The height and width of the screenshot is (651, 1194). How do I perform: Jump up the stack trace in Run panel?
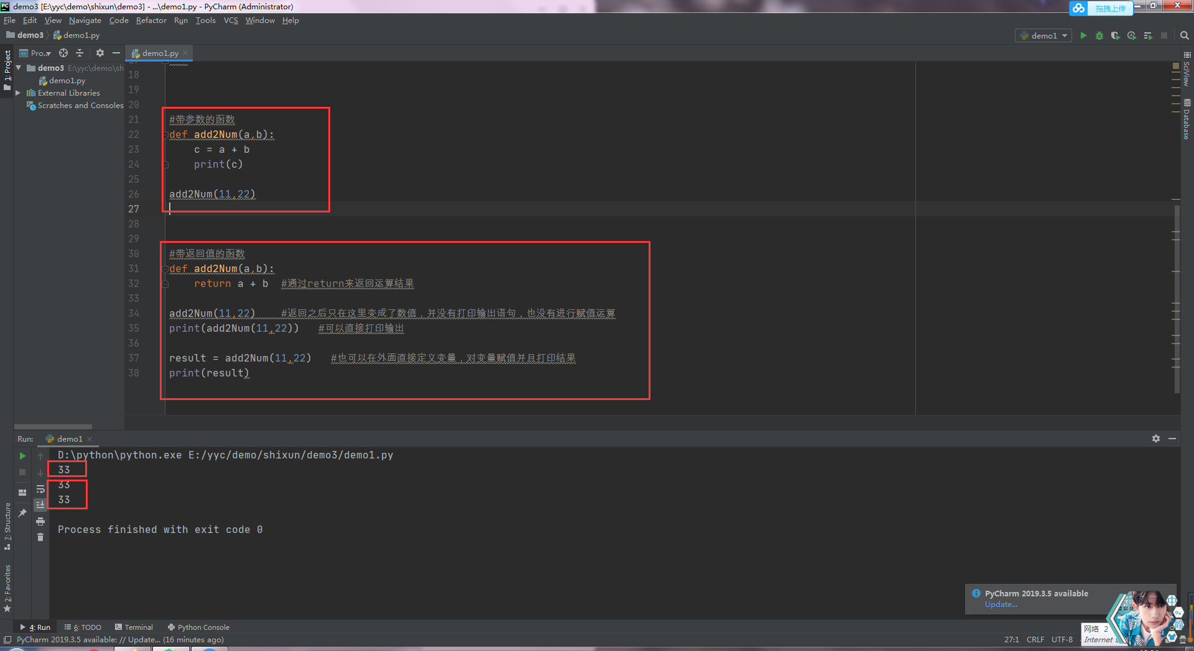coord(40,456)
